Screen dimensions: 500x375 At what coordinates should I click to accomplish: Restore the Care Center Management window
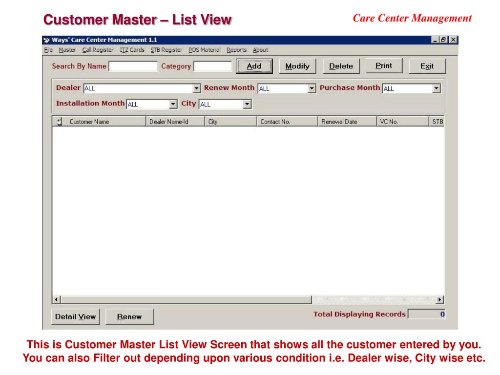(x=443, y=40)
